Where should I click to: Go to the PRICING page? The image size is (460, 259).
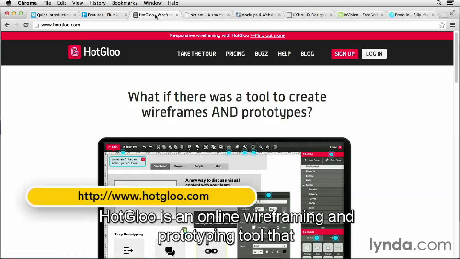click(235, 54)
